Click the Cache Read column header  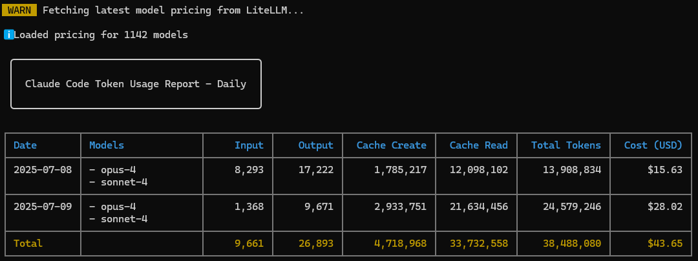478,145
